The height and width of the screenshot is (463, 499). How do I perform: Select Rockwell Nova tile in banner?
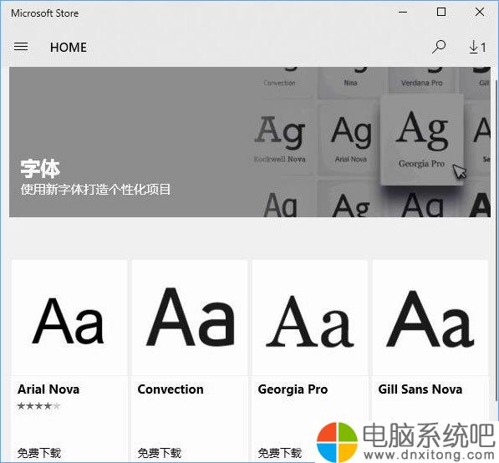tap(280, 140)
